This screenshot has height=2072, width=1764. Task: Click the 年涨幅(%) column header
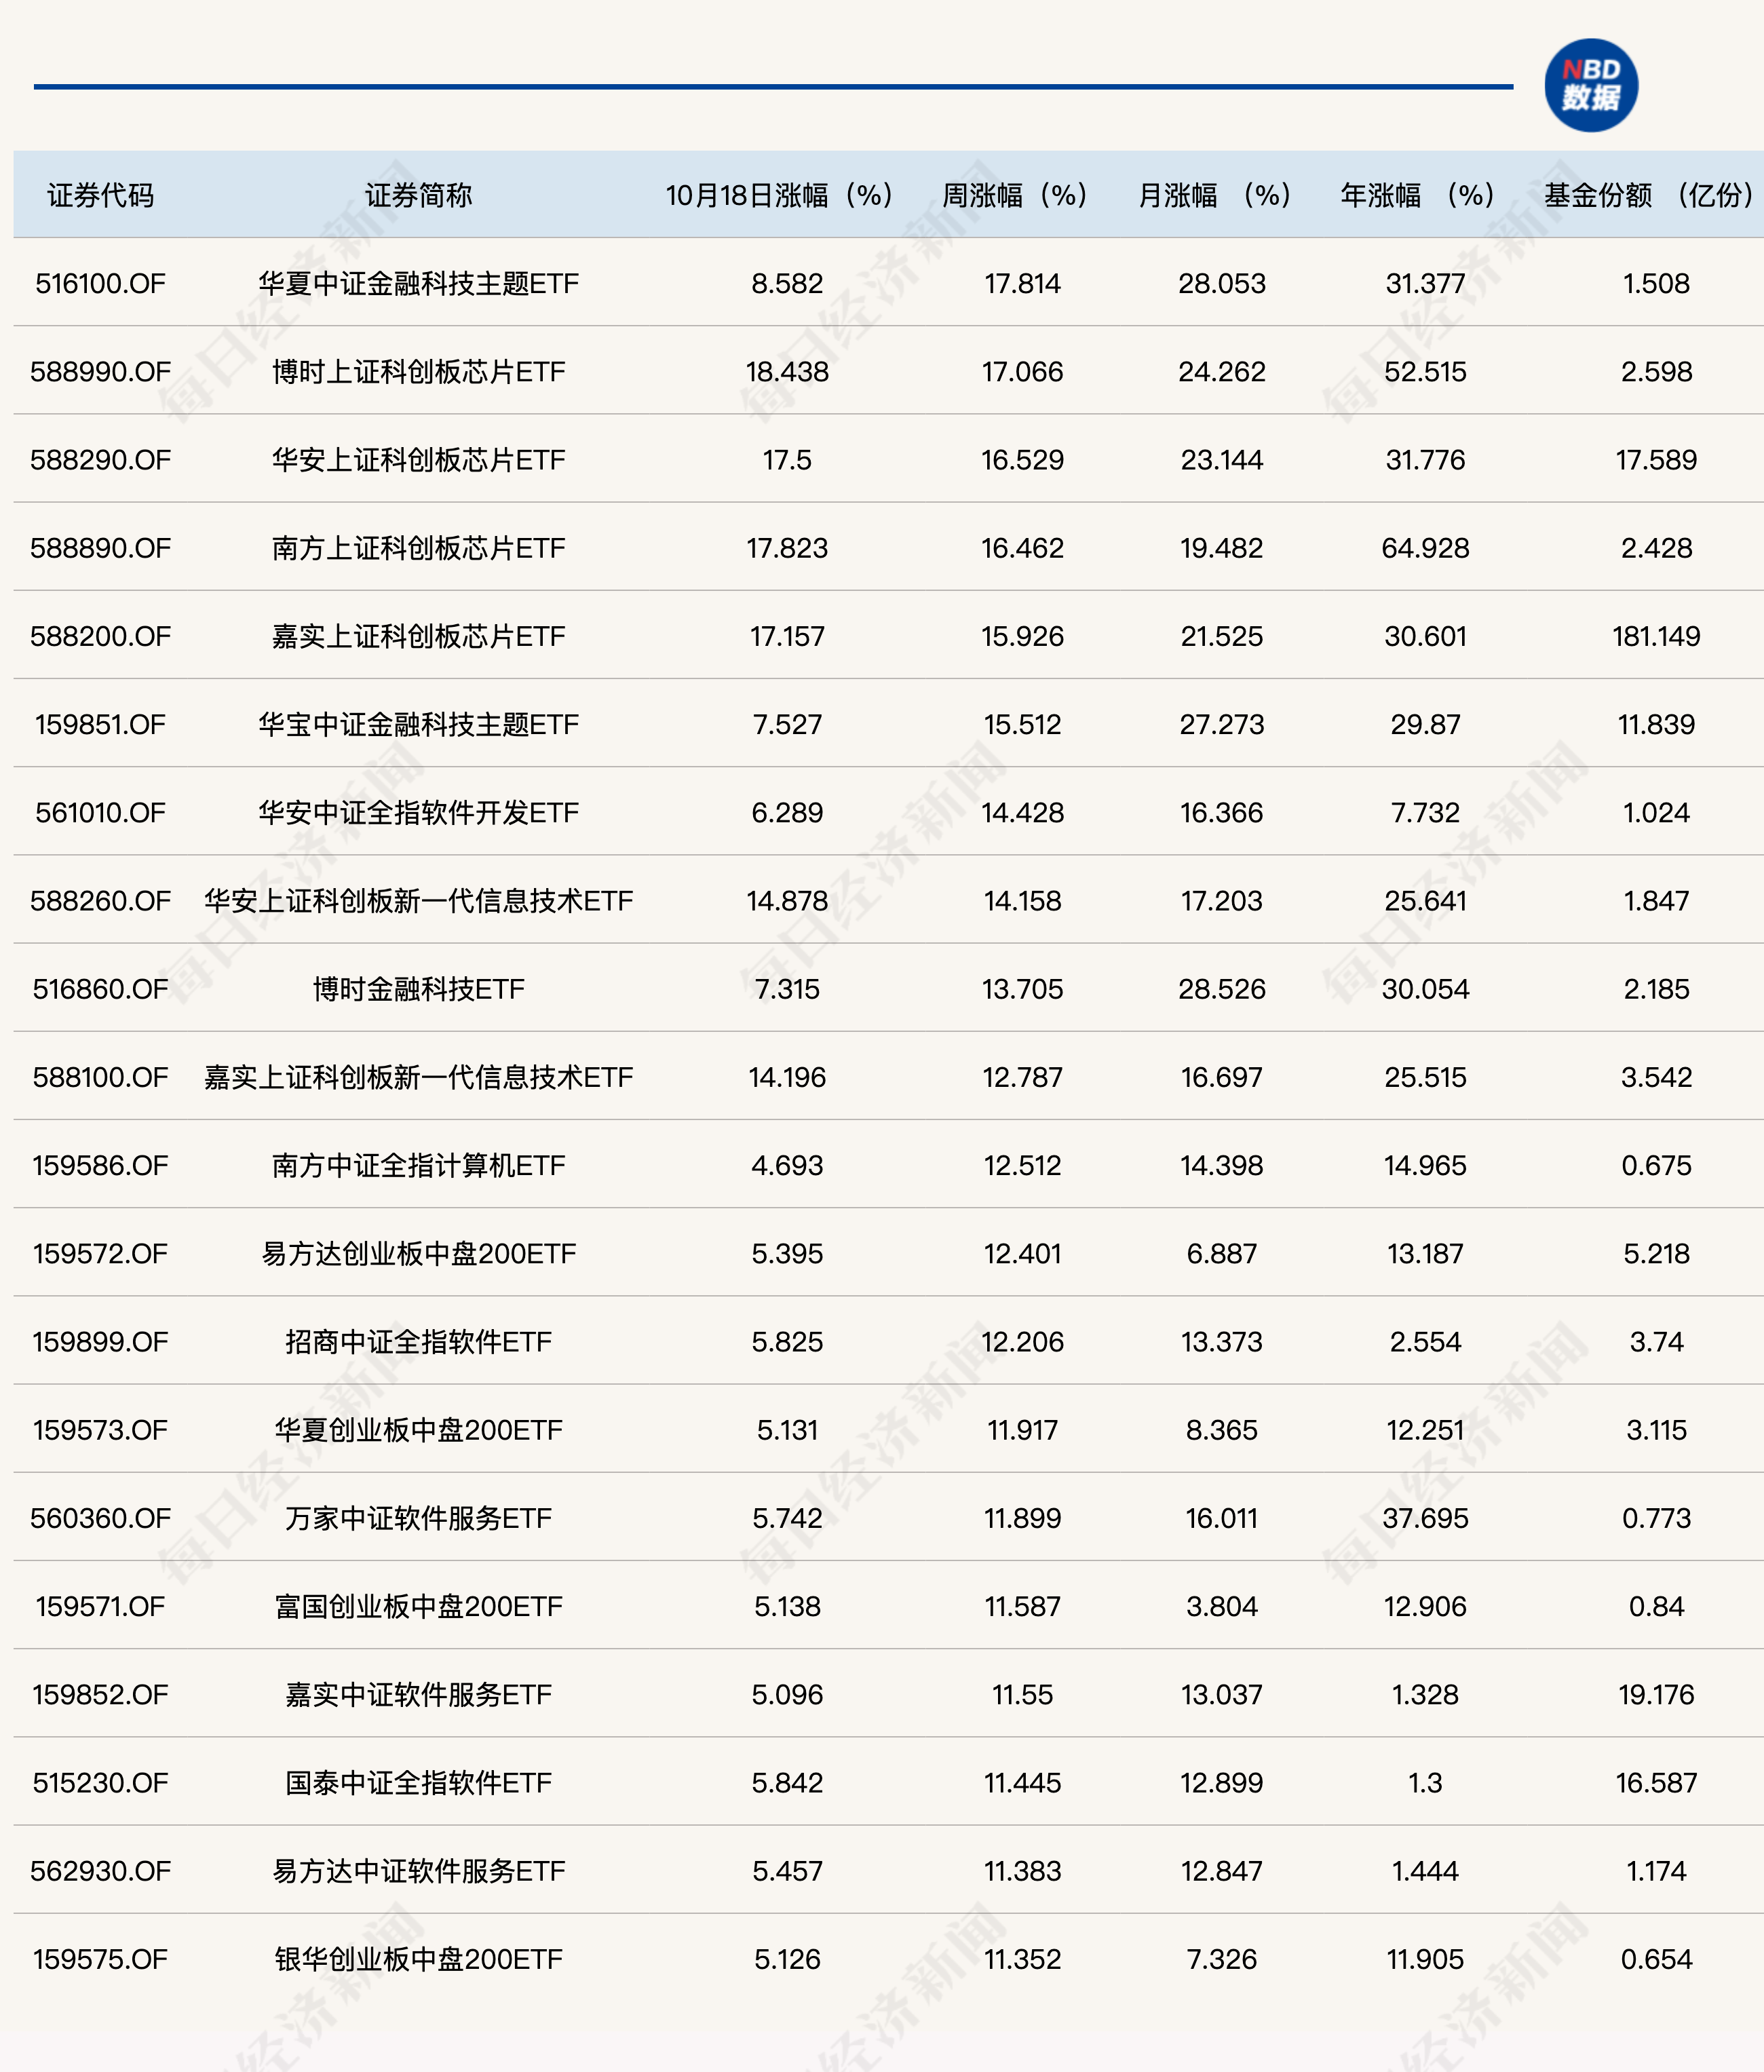click(1418, 195)
